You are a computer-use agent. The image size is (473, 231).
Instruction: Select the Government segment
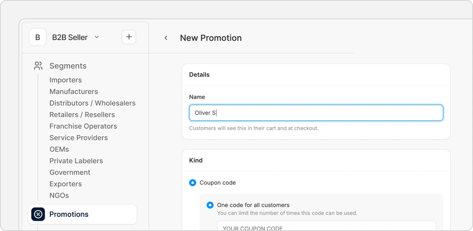[70, 172]
